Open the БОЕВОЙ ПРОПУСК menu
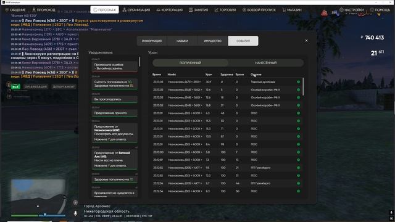Screen dimensions: 395x222 click(259, 10)
